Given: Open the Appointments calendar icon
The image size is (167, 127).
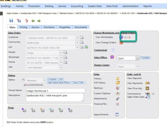Looking at the screenshot, I should [x=117, y=115].
